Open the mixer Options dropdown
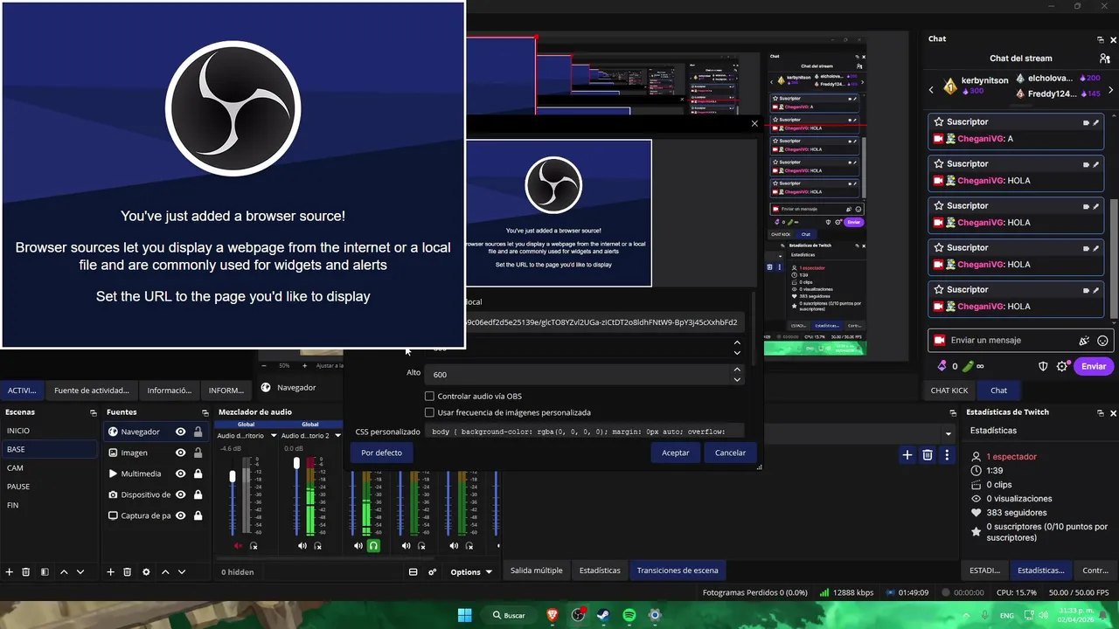 click(471, 572)
